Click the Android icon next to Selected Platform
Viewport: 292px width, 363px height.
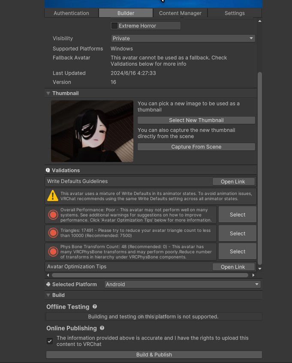[x=48, y=285]
